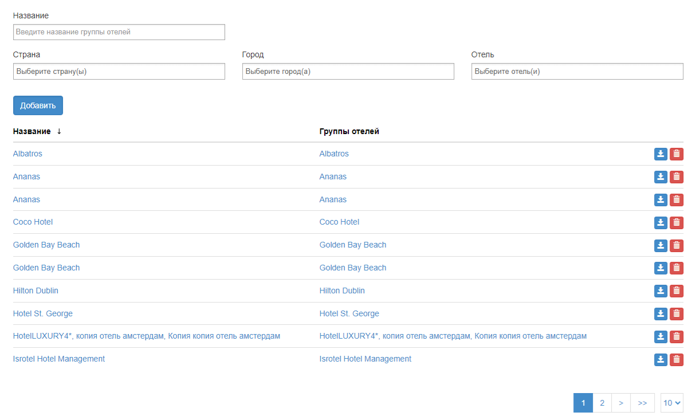Open the Город city selector
This screenshot has width=692, height=420.
(x=348, y=72)
